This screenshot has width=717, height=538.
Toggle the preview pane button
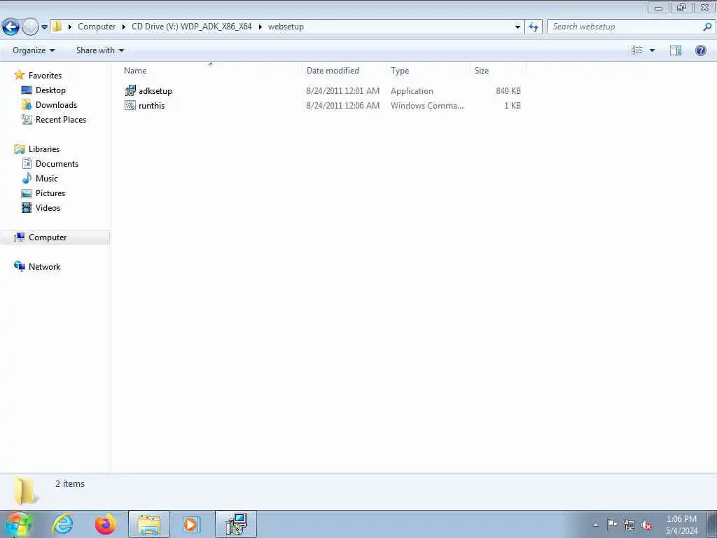676,50
